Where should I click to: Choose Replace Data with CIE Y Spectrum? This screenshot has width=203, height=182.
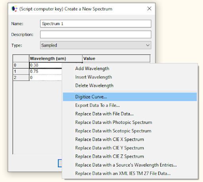130,148
